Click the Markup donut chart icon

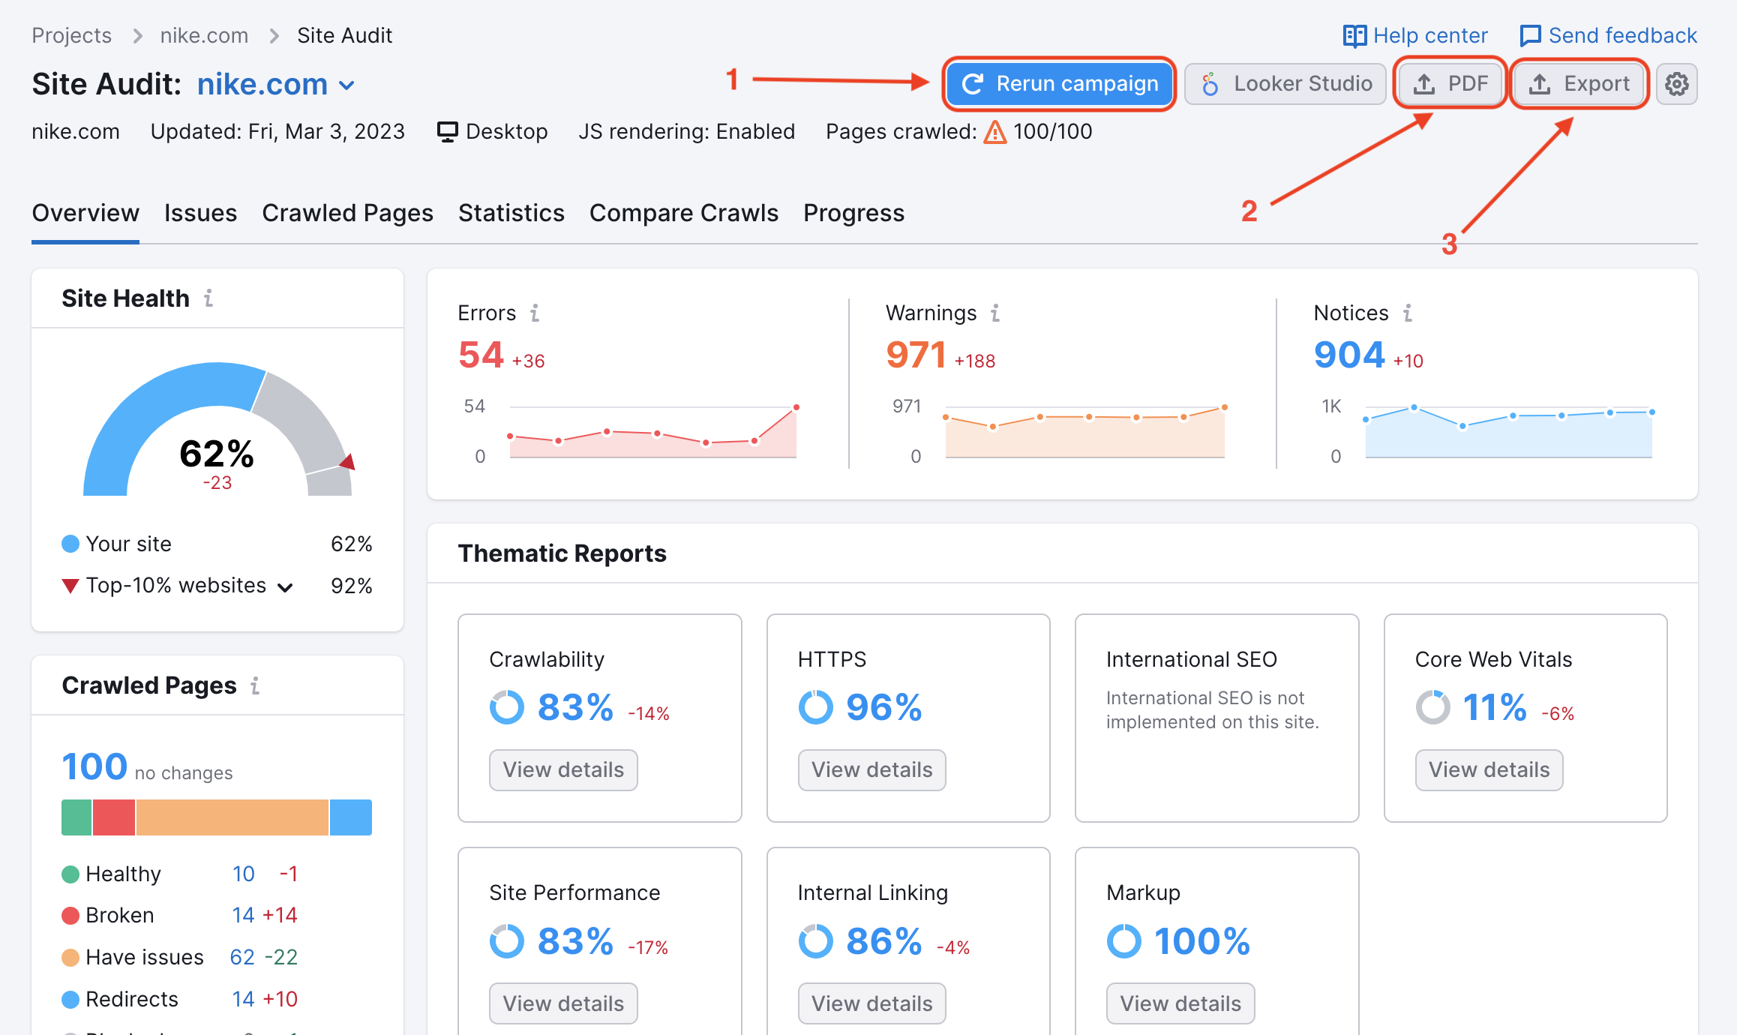pos(1124,941)
